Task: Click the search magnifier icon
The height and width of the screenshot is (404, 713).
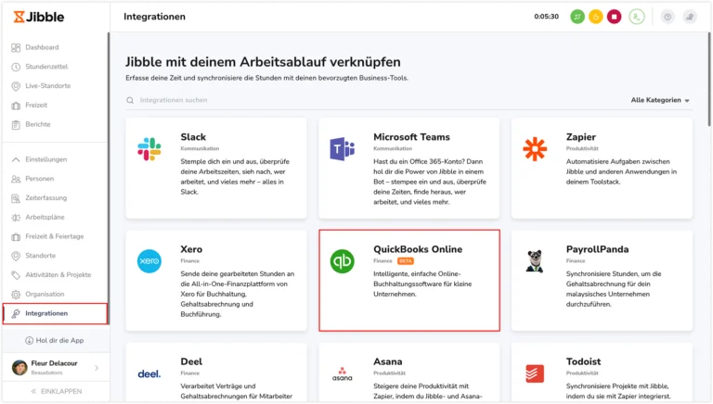Action: pyautogui.click(x=130, y=100)
